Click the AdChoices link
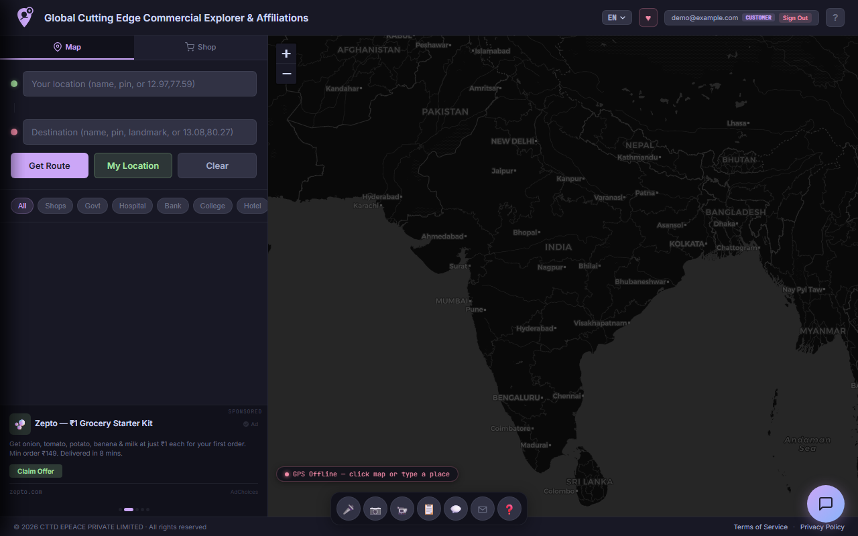 pos(244,492)
